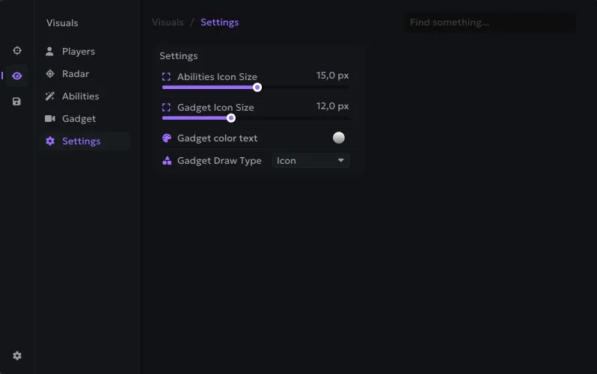
Task: Open the crosshair aim section in sidebar
Action: point(17,51)
